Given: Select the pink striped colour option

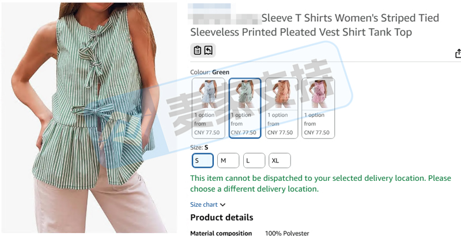Looking at the screenshot, I should [318, 108].
